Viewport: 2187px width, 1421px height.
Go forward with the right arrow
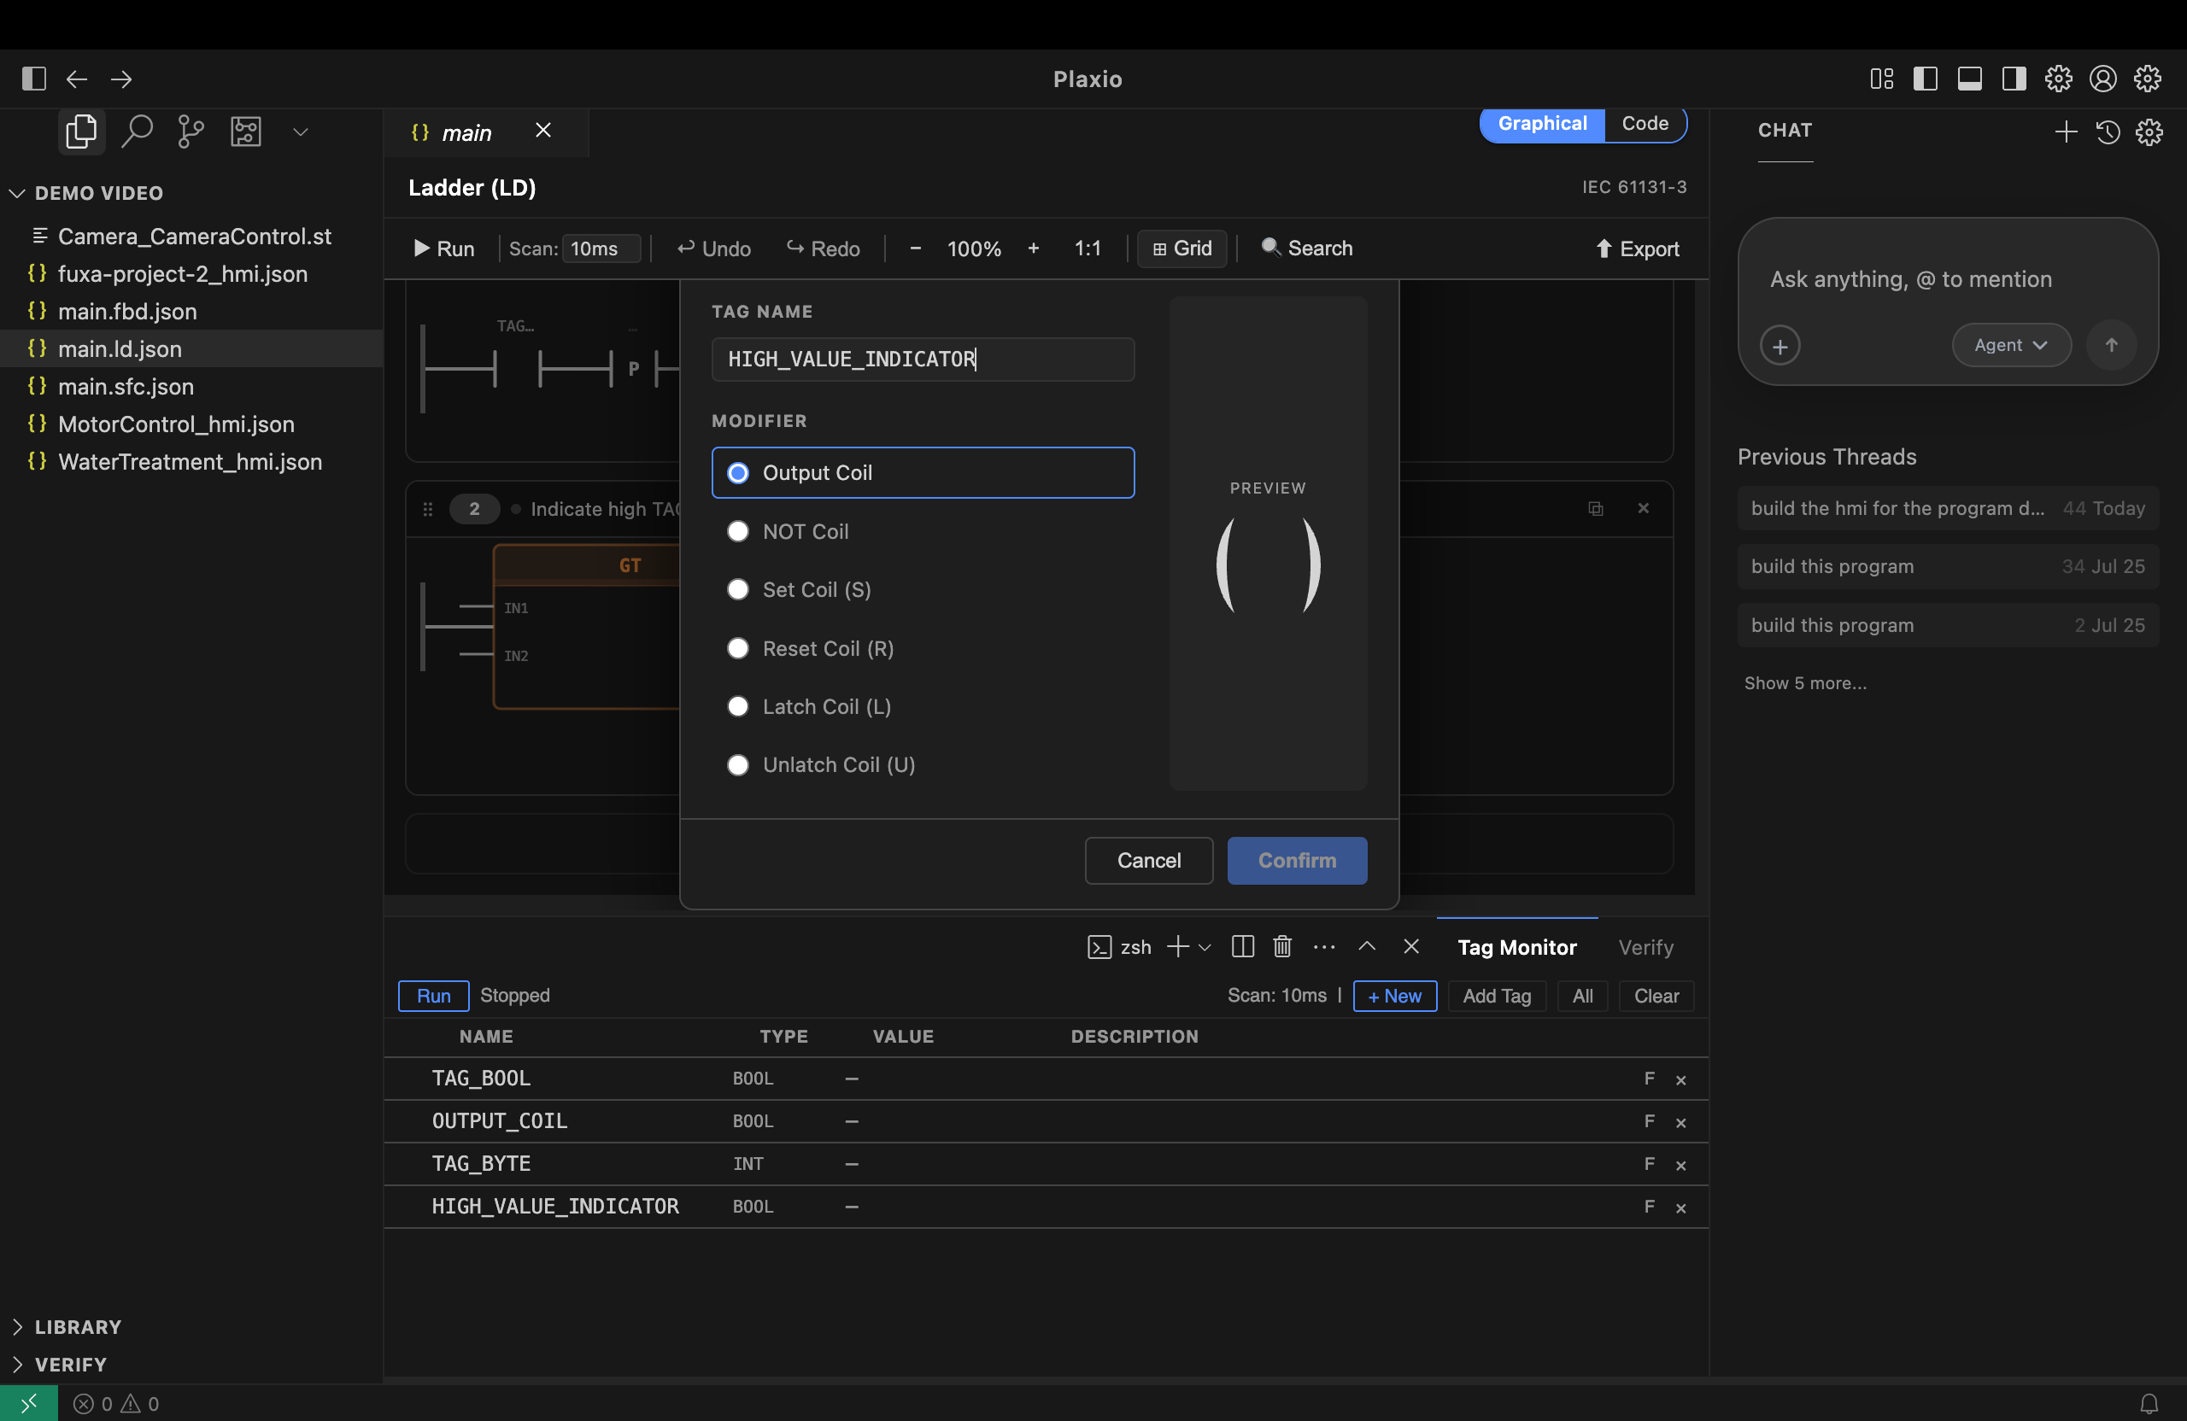tap(121, 79)
